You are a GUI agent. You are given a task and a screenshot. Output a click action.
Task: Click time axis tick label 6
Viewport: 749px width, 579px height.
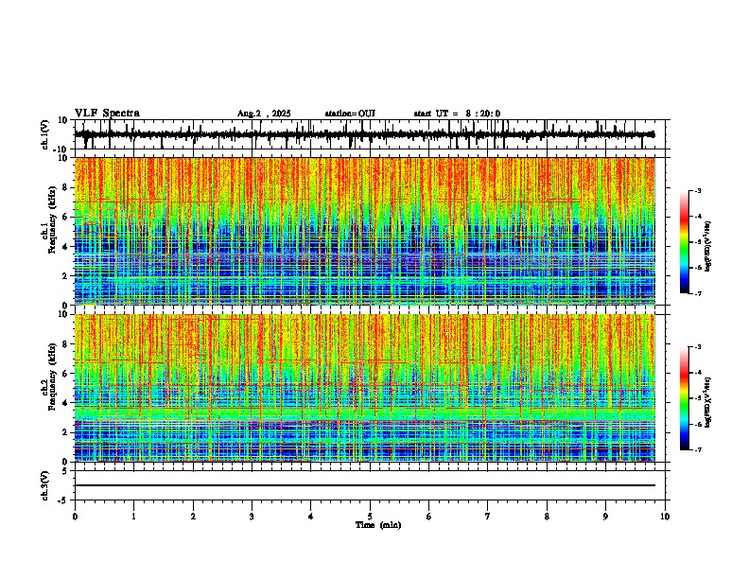[x=429, y=517]
